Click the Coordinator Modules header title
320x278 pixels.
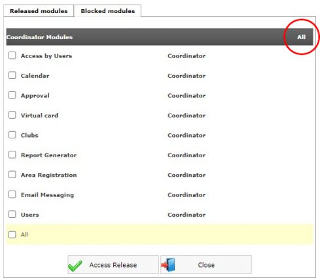click(x=39, y=37)
